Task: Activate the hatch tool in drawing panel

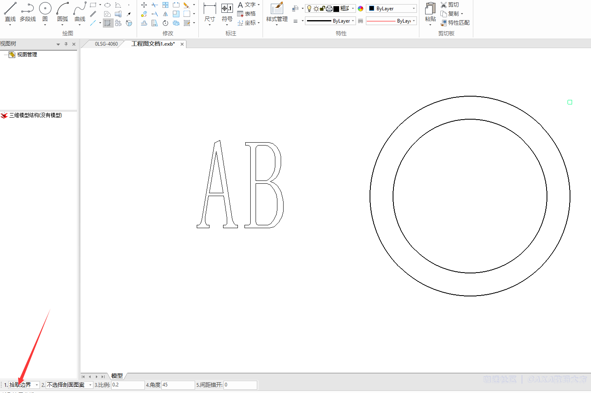Action: [x=107, y=23]
